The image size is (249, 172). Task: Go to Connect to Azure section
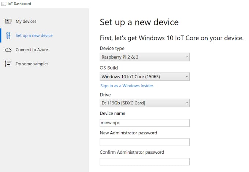tap(31, 50)
